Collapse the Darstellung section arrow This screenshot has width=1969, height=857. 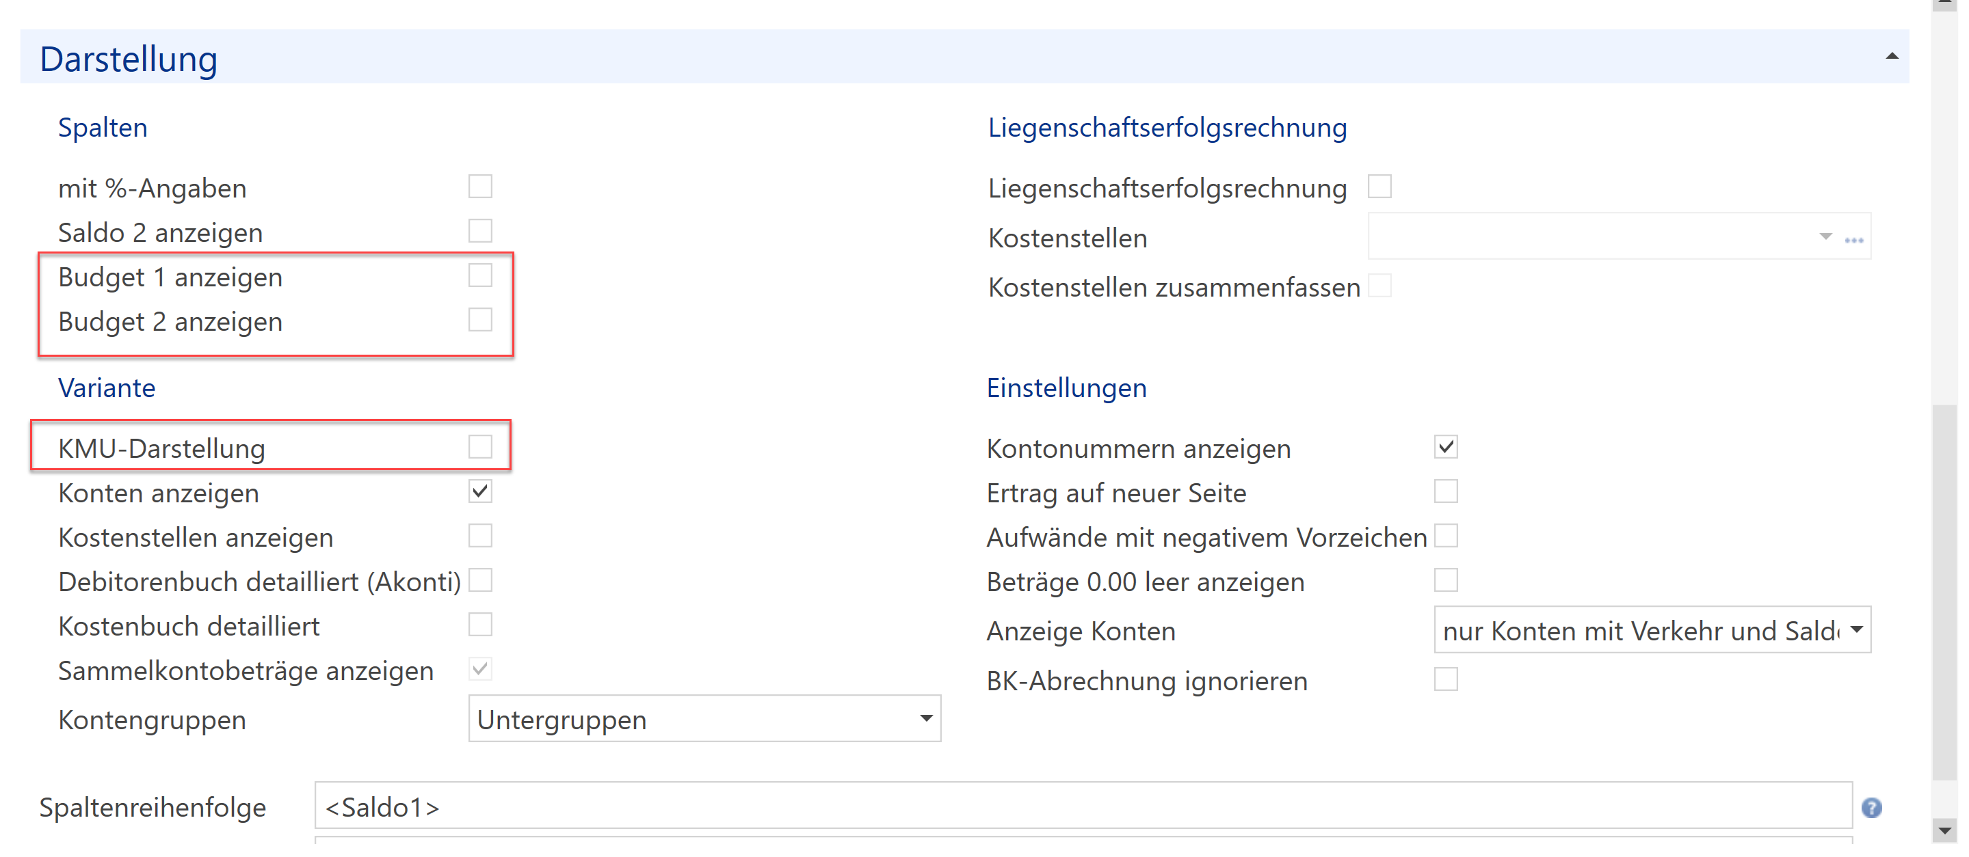(1892, 57)
